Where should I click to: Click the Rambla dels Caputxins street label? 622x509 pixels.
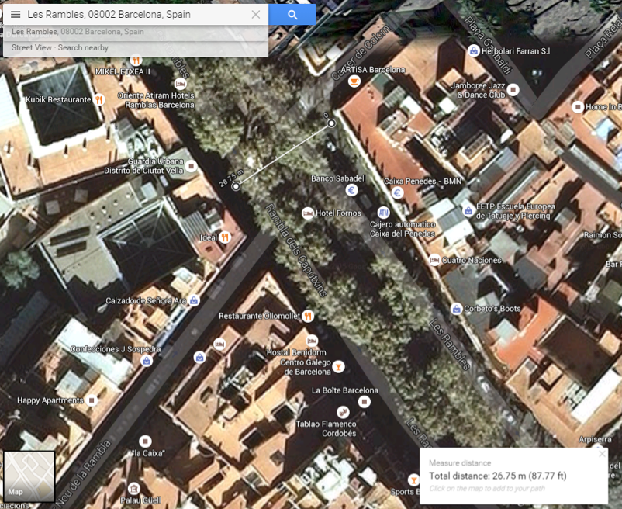pos(296,251)
